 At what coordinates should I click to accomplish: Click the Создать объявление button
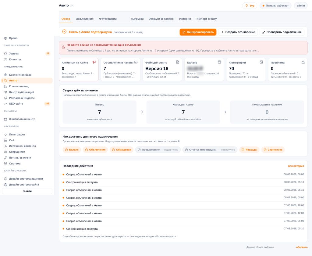click(238, 32)
